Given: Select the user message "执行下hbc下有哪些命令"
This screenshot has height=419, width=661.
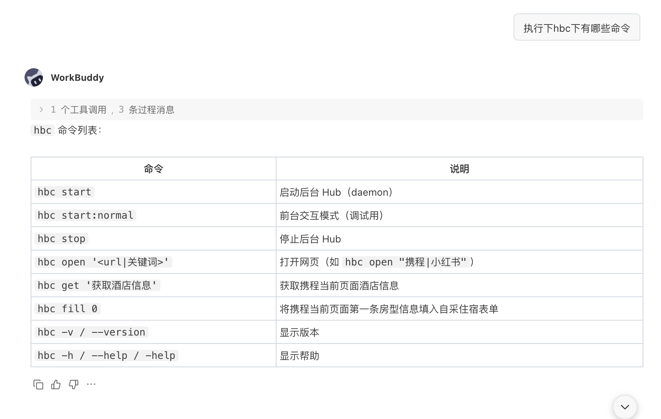Looking at the screenshot, I should [576, 27].
